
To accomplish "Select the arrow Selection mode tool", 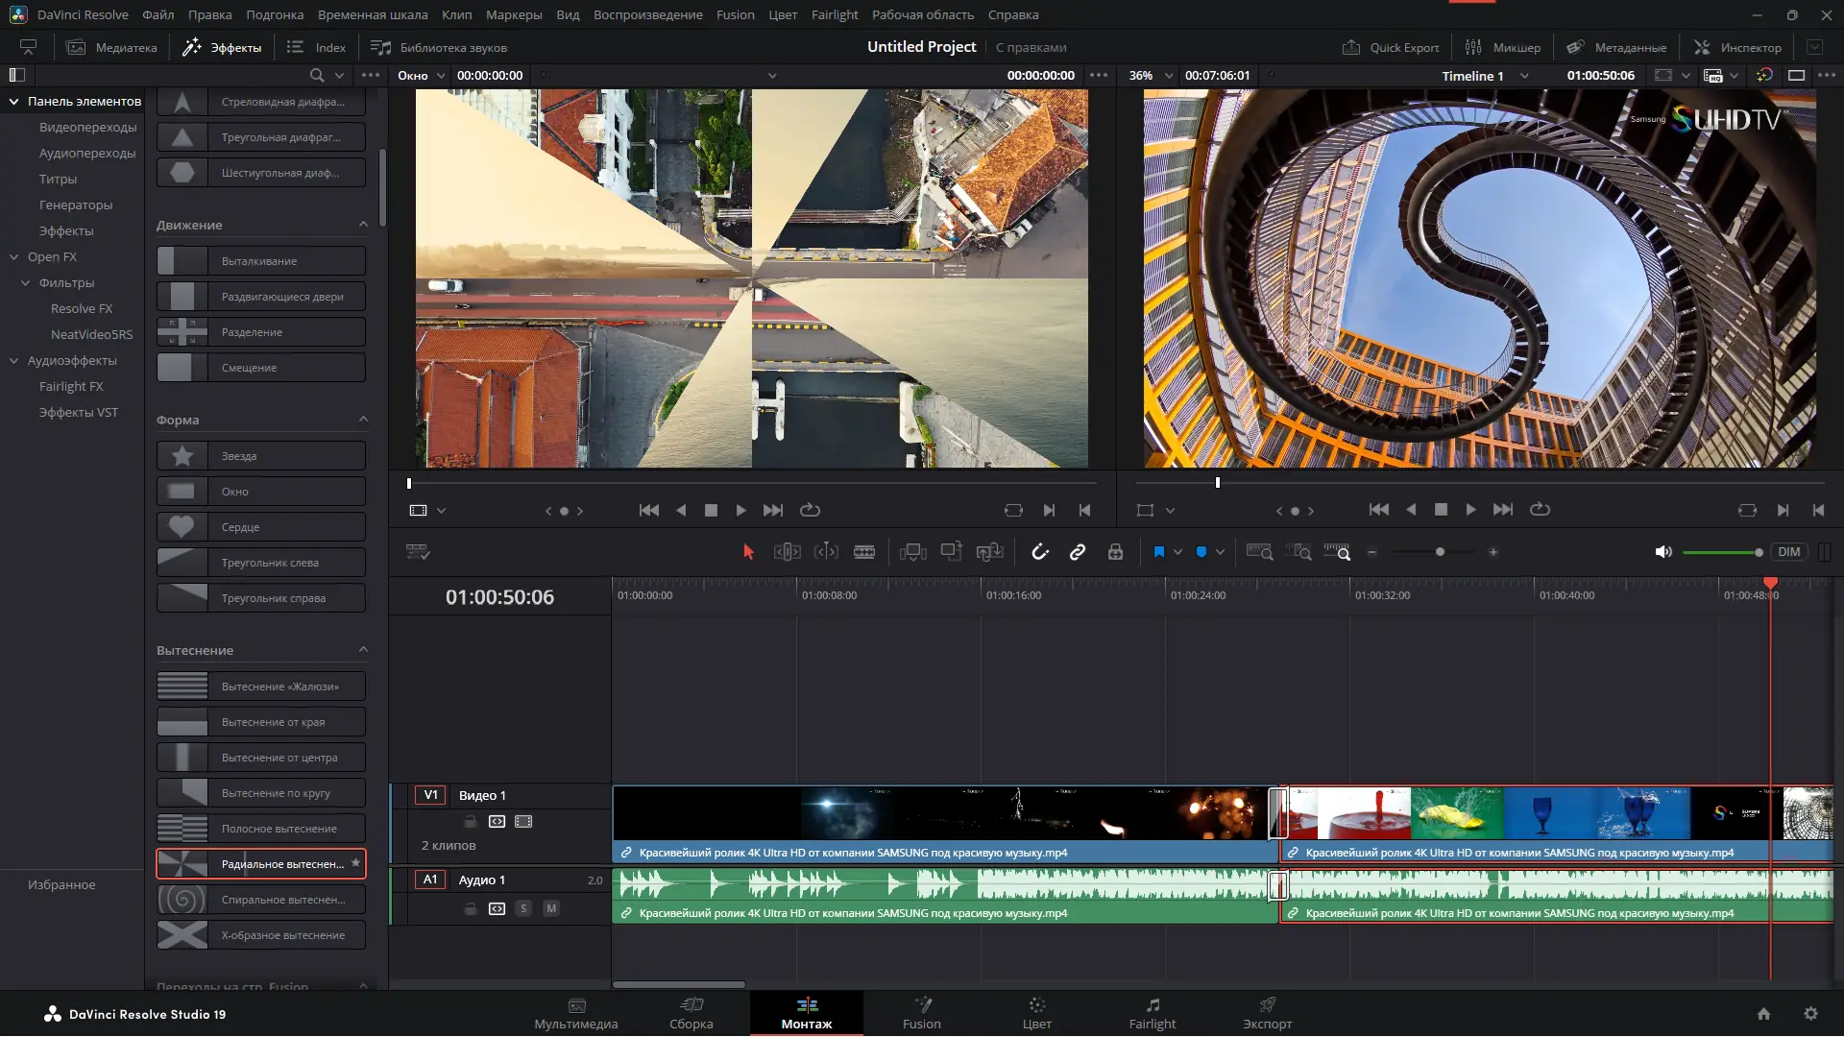I will click(x=748, y=552).
